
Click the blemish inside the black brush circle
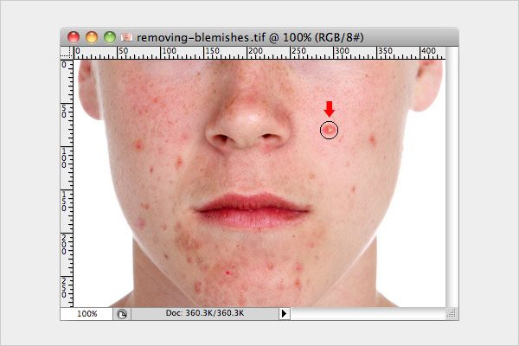tap(329, 130)
